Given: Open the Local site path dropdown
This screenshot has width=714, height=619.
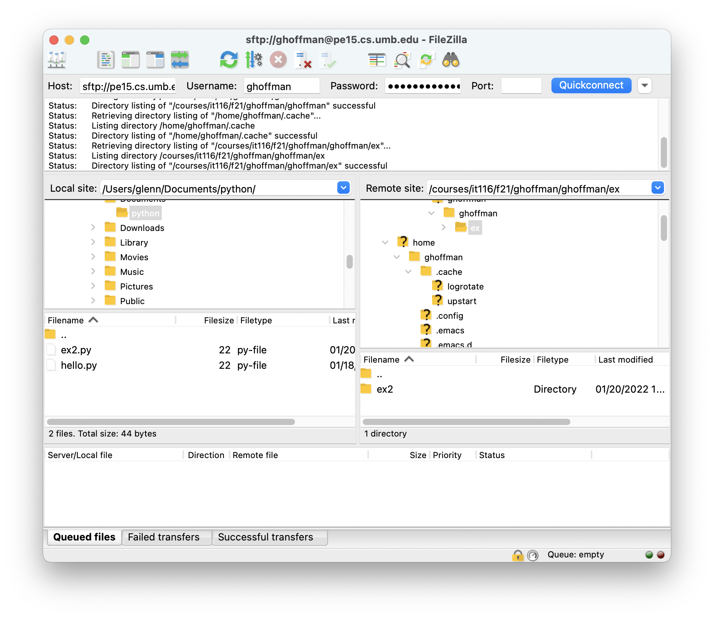Looking at the screenshot, I should pyautogui.click(x=344, y=188).
